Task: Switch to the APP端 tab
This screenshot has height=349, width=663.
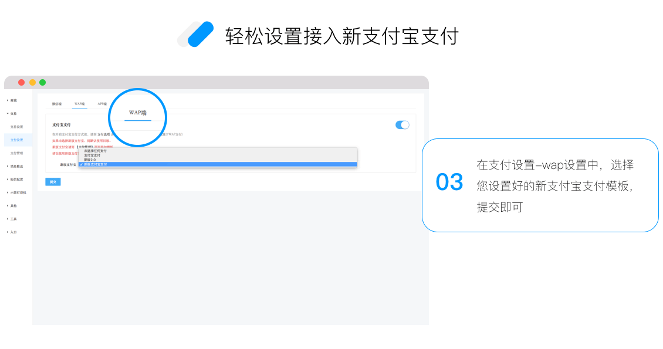Action: pos(102,103)
